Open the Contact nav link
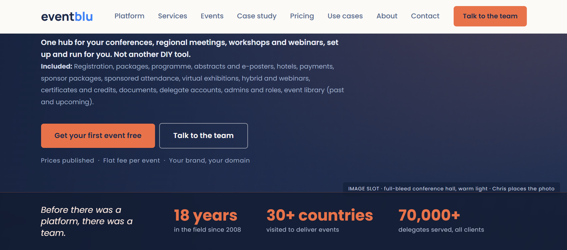This screenshot has height=250, width=567. click(425, 16)
